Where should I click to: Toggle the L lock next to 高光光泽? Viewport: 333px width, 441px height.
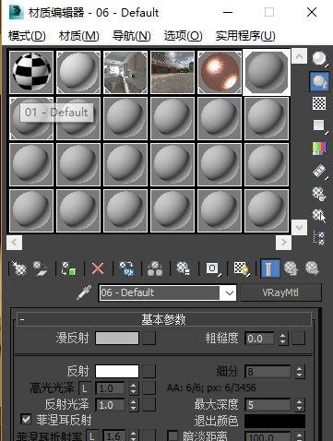(84, 388)
